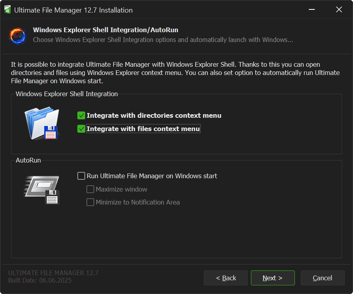Go to the previous step with Back
This screenshot has width=353, height=294.
click(226, 278)
